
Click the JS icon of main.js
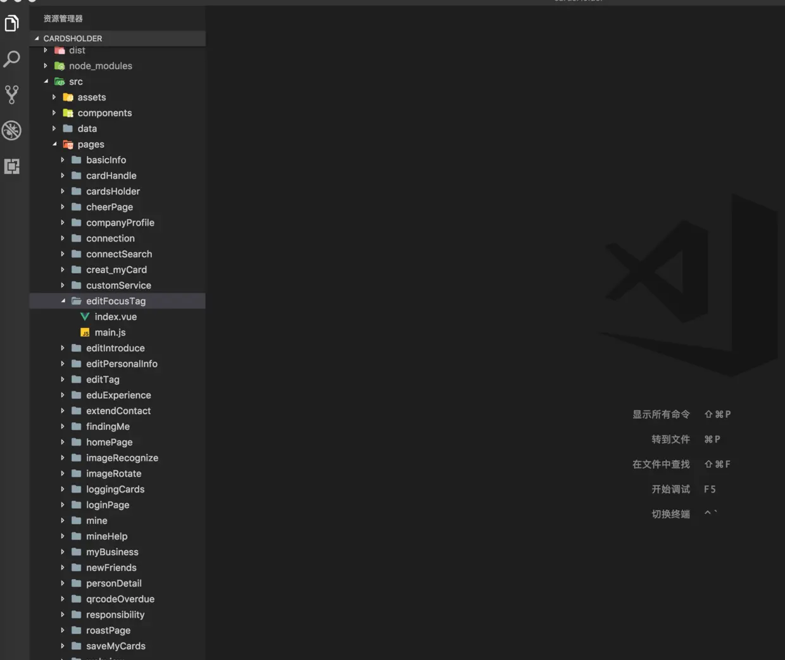85,333
